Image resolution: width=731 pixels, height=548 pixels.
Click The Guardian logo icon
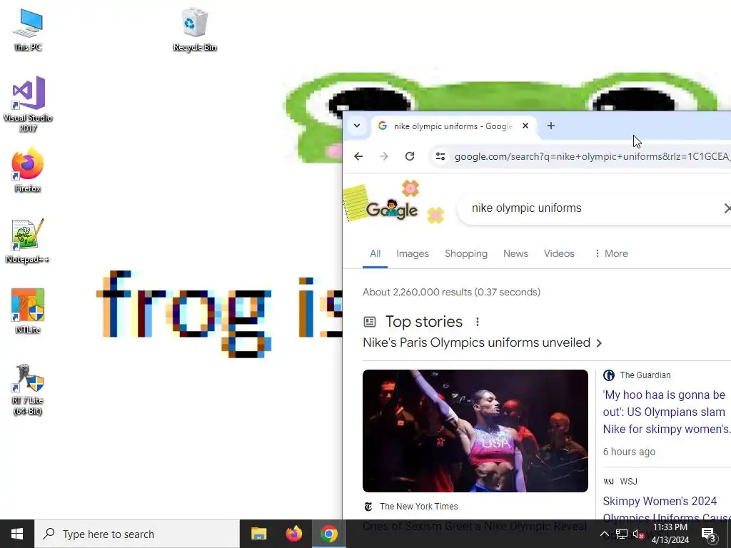pyautogui.click(x=608, y=375)
